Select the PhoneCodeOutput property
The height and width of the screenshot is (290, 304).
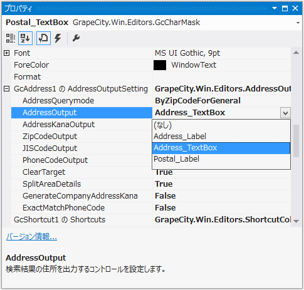(x=81, y=160)
